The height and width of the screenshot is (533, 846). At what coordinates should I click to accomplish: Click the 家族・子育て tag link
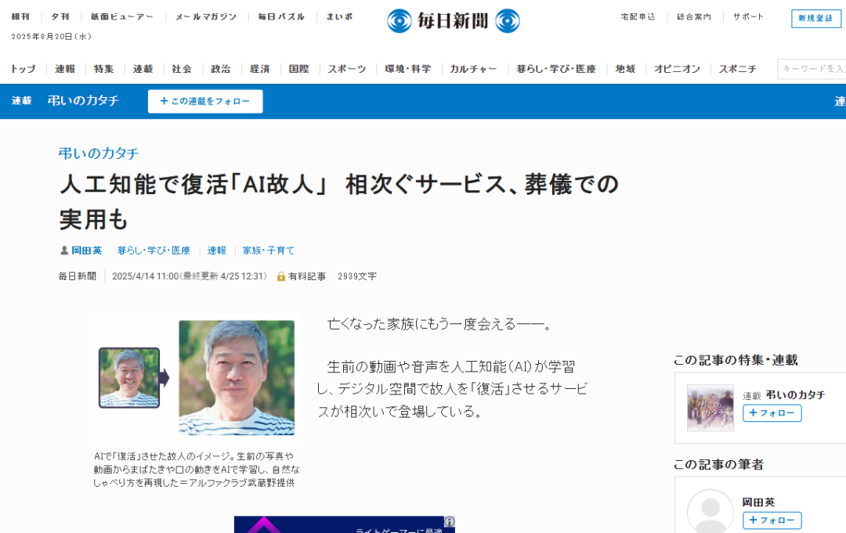[269, 250]
